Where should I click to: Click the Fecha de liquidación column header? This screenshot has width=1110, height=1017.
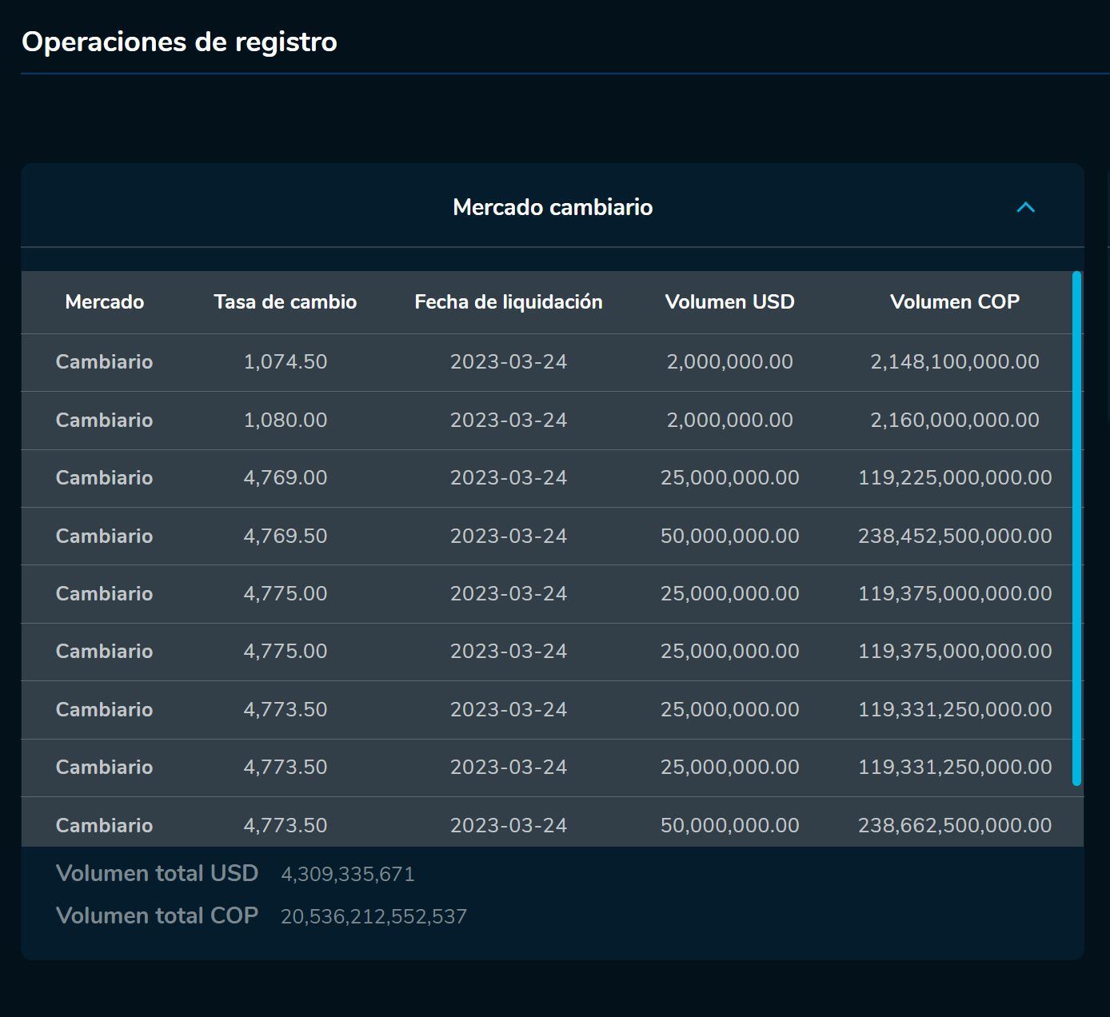508,302
